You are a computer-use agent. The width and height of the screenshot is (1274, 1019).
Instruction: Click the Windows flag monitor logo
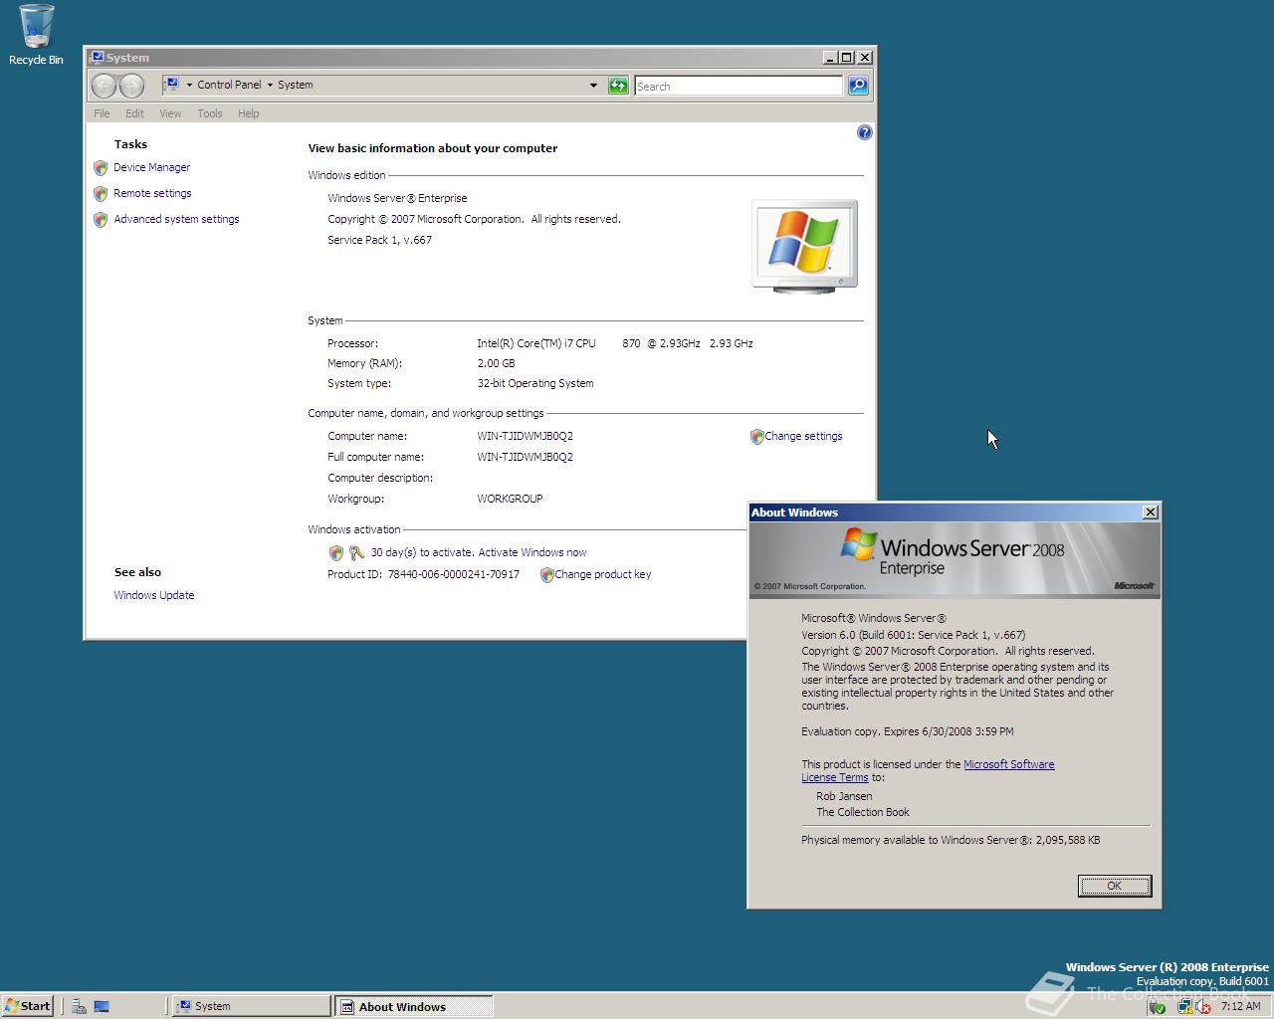[804, 245]
